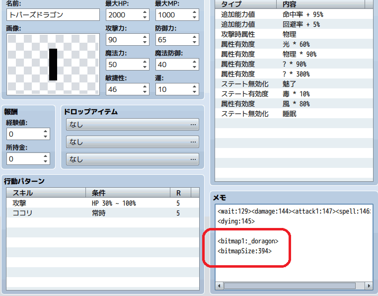Open the first ドロップアイテム なし selector

133,124
